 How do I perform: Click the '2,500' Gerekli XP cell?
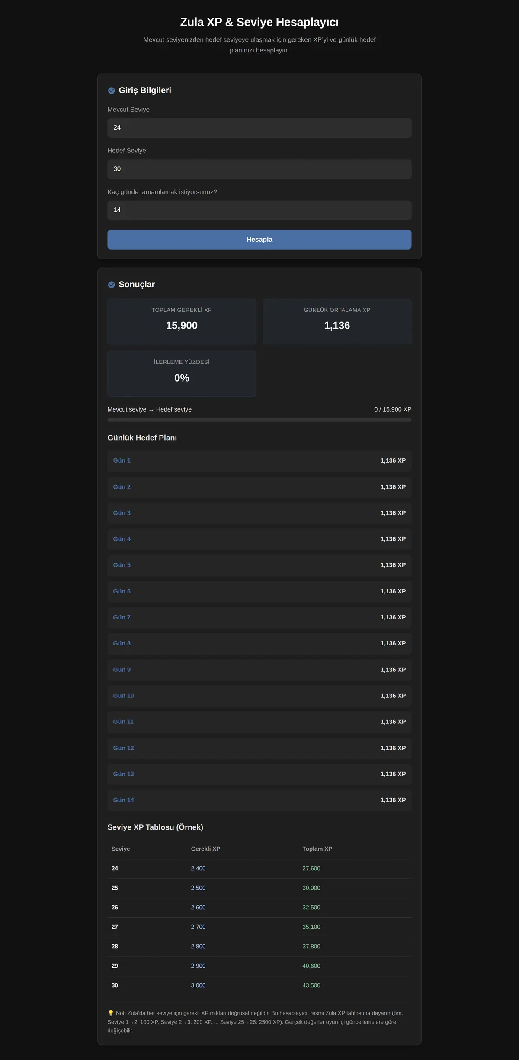[198, 888]
